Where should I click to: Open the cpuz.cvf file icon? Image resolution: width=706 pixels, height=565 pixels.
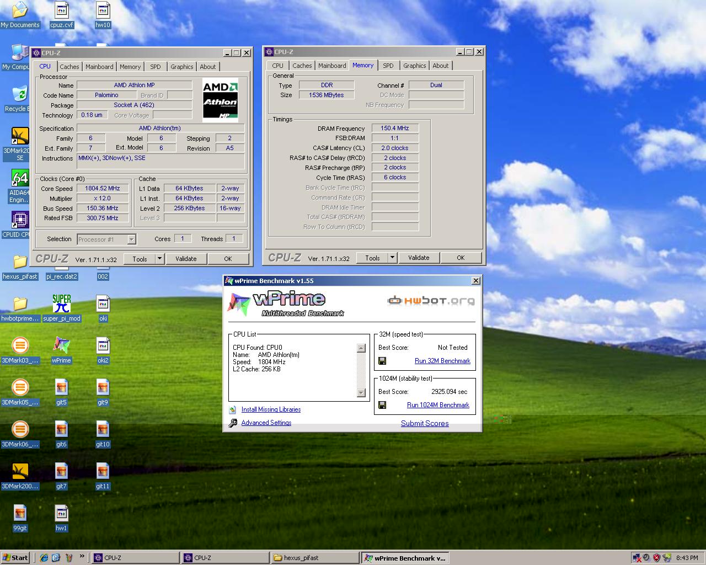[61, 14]
